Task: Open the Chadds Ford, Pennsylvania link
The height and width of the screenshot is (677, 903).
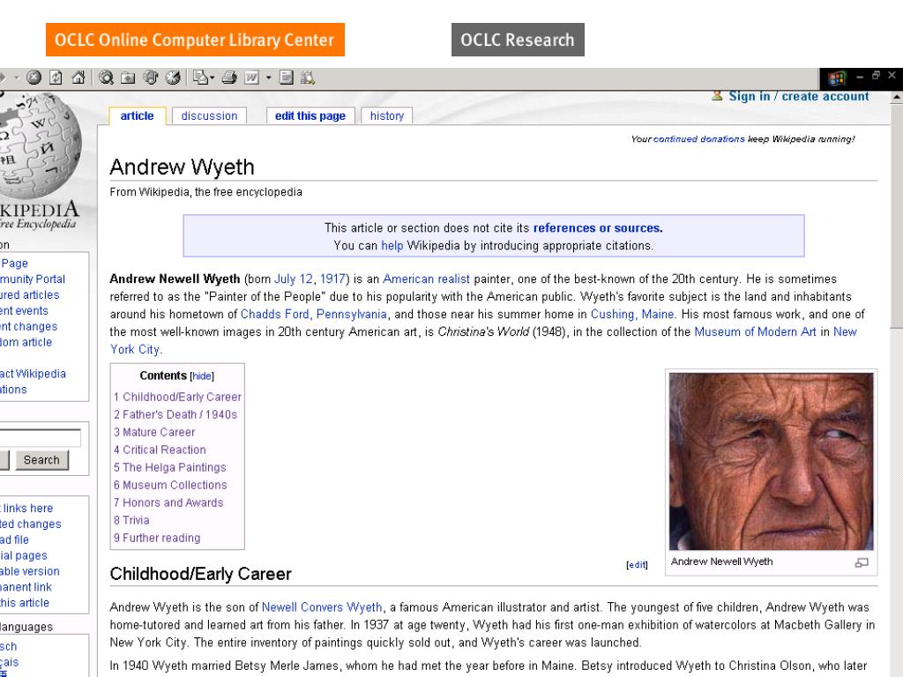Action: pos(313,315)
